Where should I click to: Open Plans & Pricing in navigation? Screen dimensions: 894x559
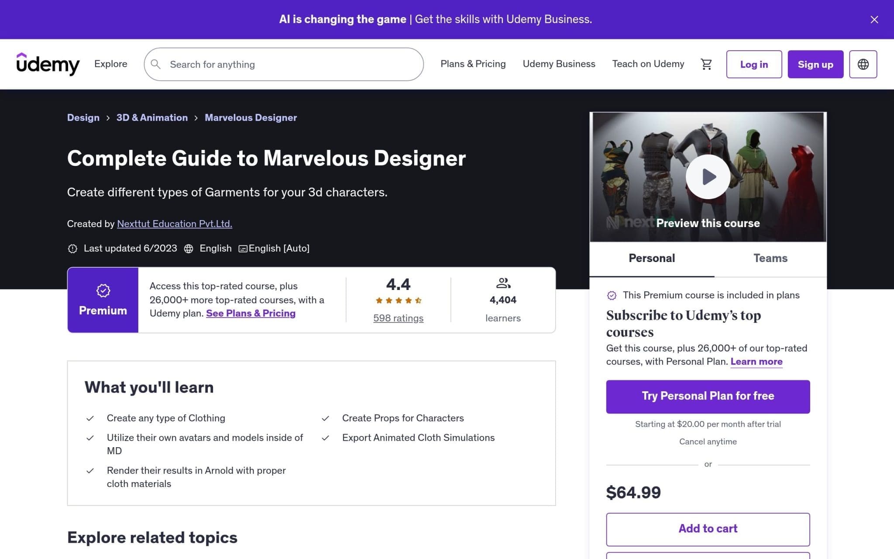pos(473,64)
